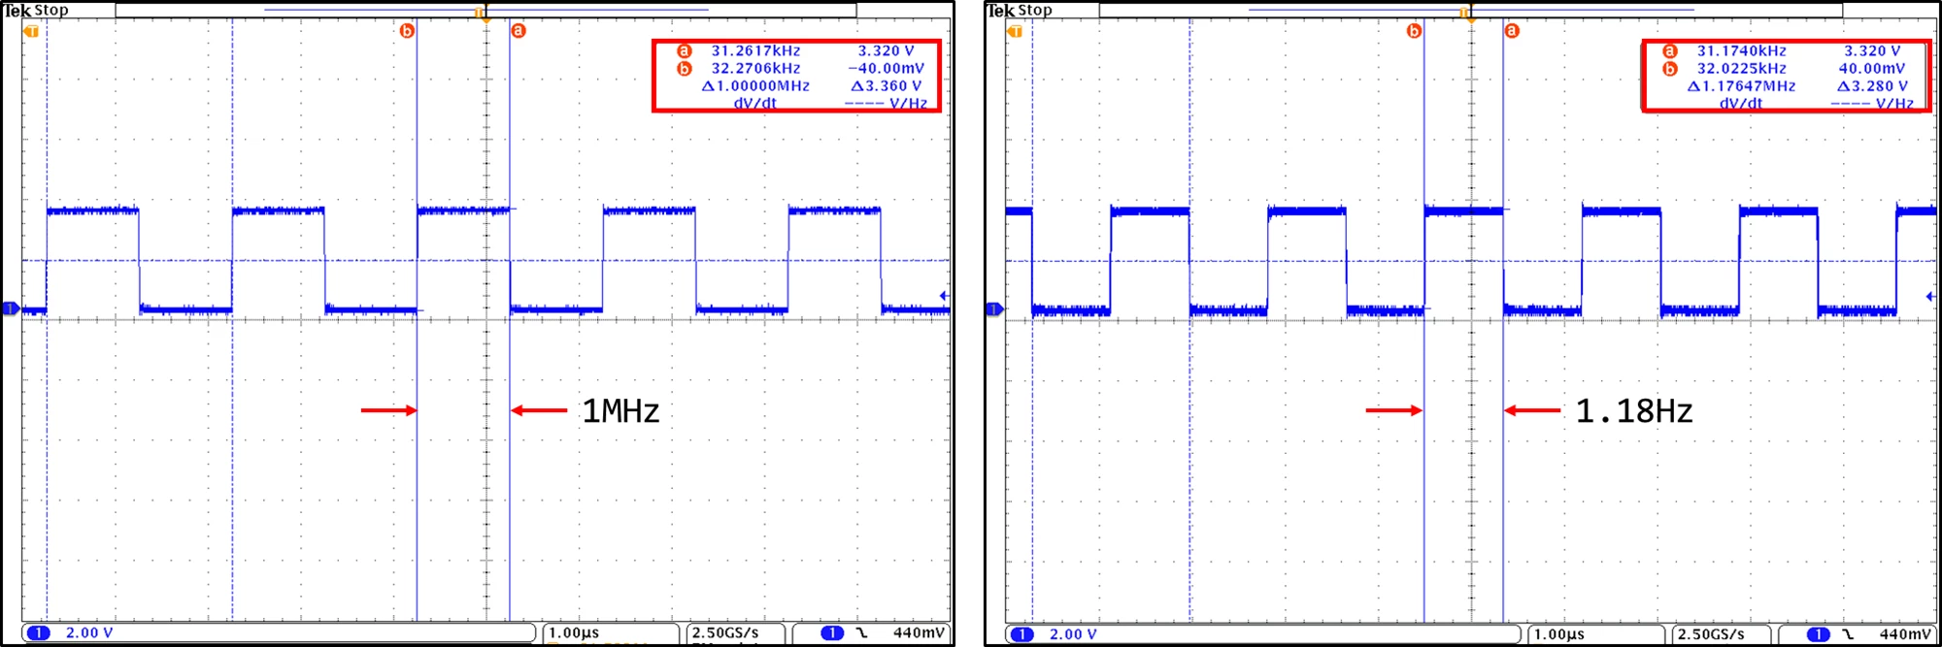Click trigger level arrow on left scope

click(x=943, y=296)
